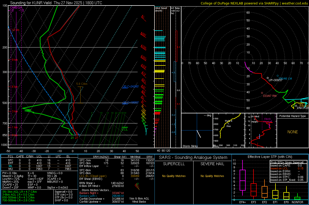
Task: Click the 'UP=309/37' hodograph label
Action: tap(275, 80)
